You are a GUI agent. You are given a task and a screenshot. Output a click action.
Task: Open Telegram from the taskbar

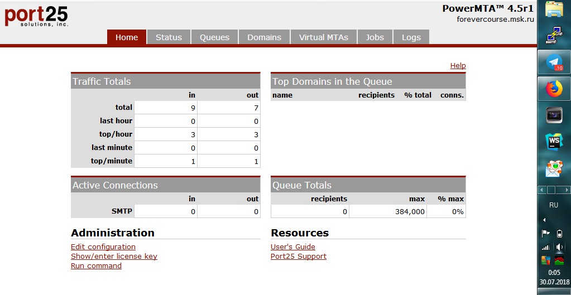pyautogui.click(x=554, y=62)
